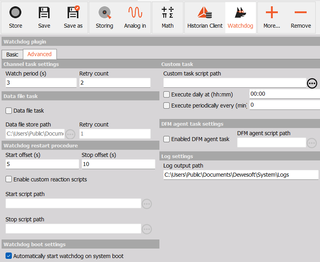The width and height of the screenshot is (320, 262).
Task: Click the More... plus icon
Action: click(x=271, y=16)
